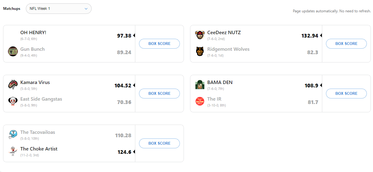Click Ridgemont Wolves team logo
Image resolution: width=373 pixels, height=172 pixels.
pyautogui.click(x=200, y=51)
